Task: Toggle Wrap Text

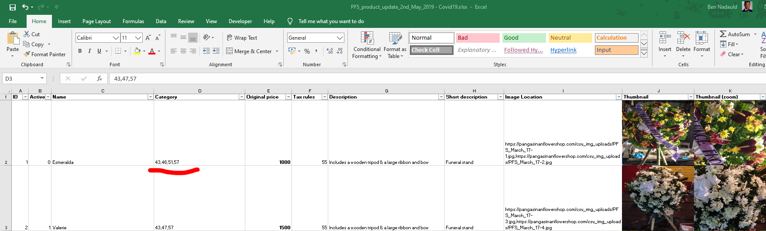Action: tap(242, 38)
